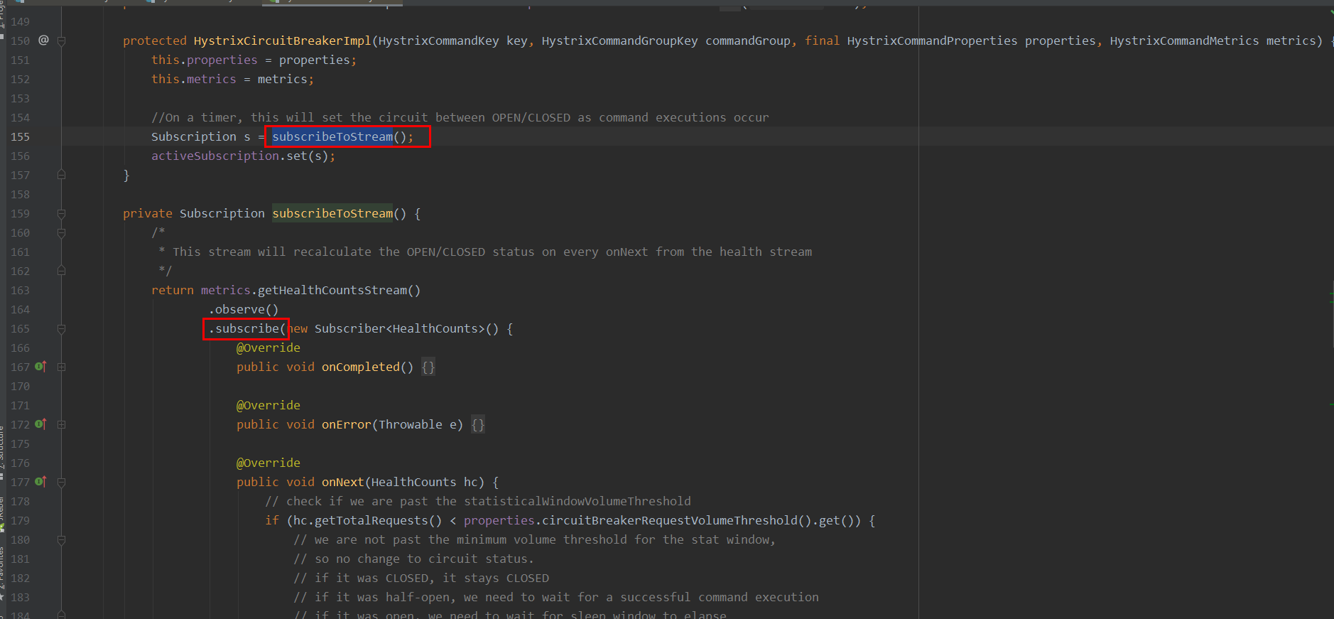Screen dimensions: 1334x619
Task: Click the Throwable parameter type on line 172
Action: [410, 424]
